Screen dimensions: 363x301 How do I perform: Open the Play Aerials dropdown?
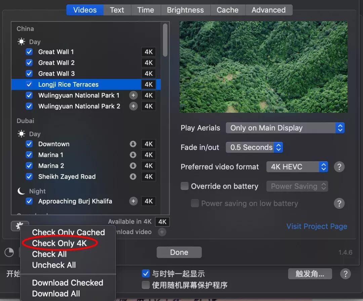285,128
